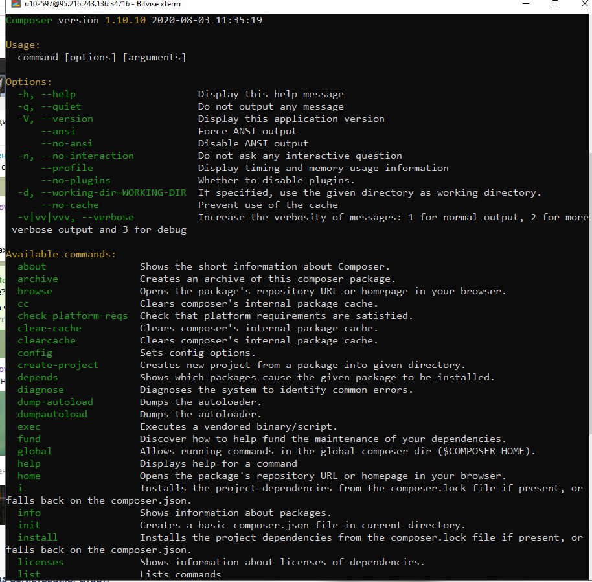The height and width of the screenshot is (582, 592).
Task: Click the '-n, --no-interaction' option
Action: [x=76, y=156]
